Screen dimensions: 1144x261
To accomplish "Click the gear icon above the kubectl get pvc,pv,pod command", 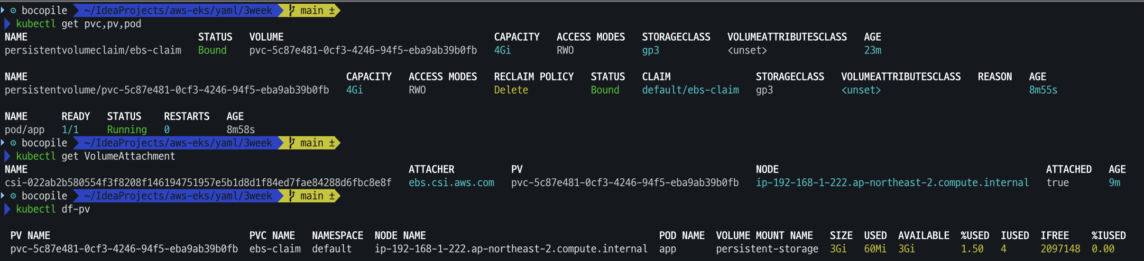I will pos(13,10).
